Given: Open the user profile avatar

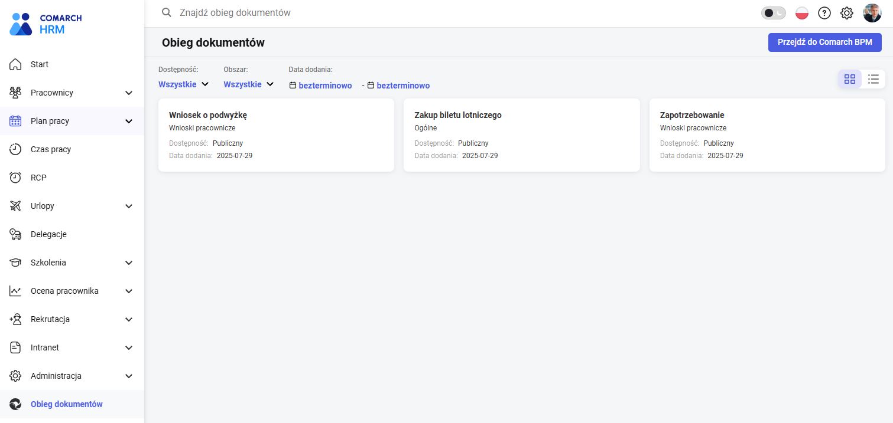Looking at the screenshot, I should pyautogui.click(x=872, y=13).
